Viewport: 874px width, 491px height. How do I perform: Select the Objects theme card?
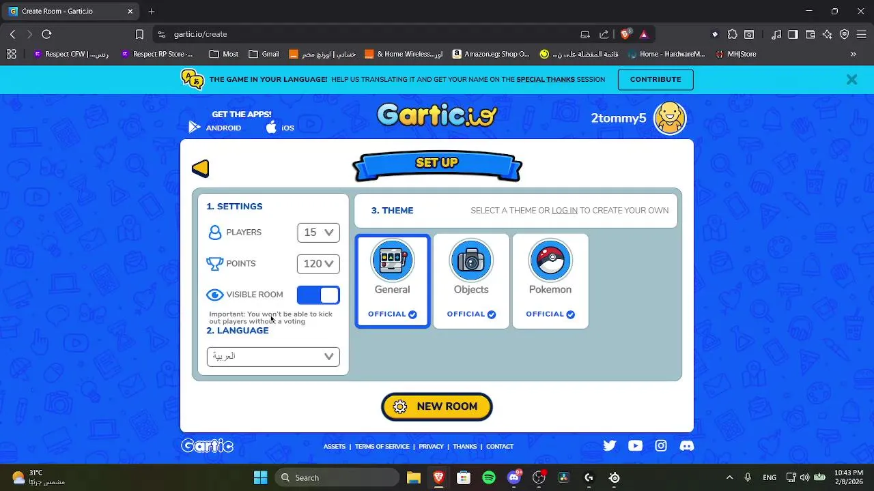coord(471,281)
